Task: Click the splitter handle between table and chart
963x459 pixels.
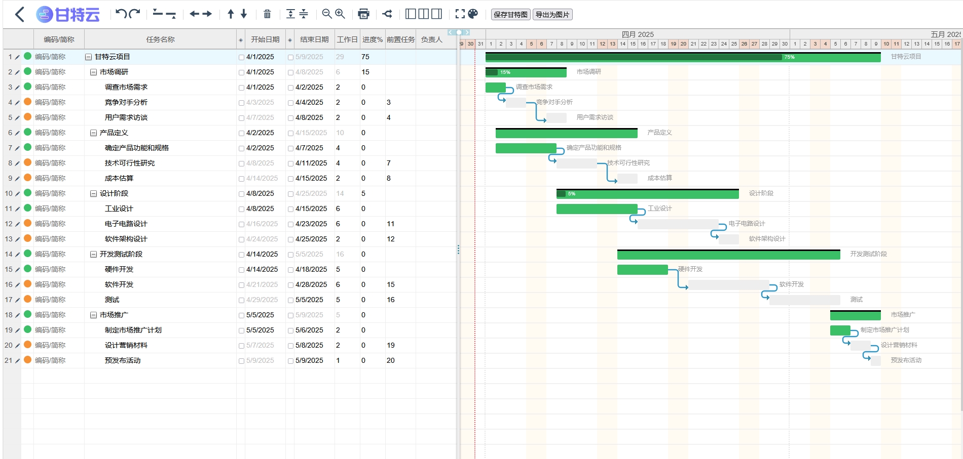Action: 458,249
